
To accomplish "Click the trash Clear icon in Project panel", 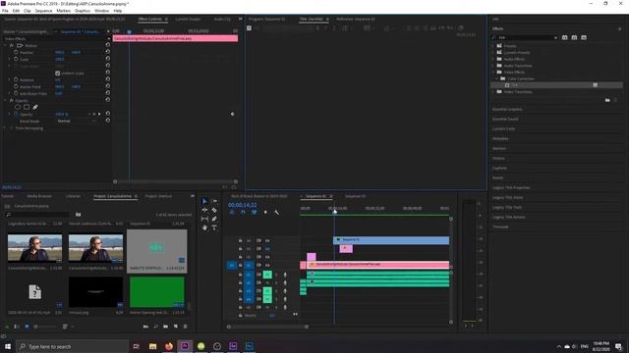I will tap(186, 327).
